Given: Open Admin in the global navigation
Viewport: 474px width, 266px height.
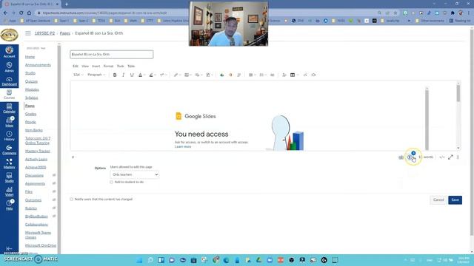Looking at the screenshot, I should click(x=10, y=67).
